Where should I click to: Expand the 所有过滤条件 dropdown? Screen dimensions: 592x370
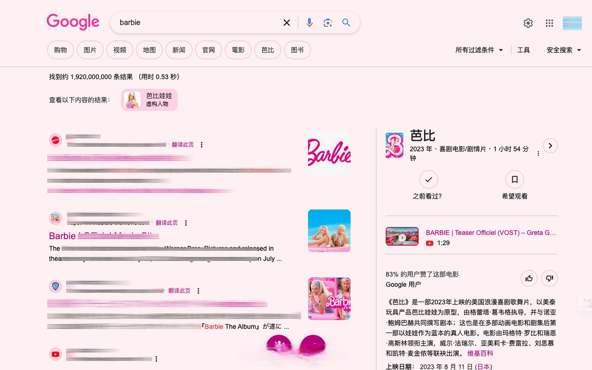coord(479,50)
